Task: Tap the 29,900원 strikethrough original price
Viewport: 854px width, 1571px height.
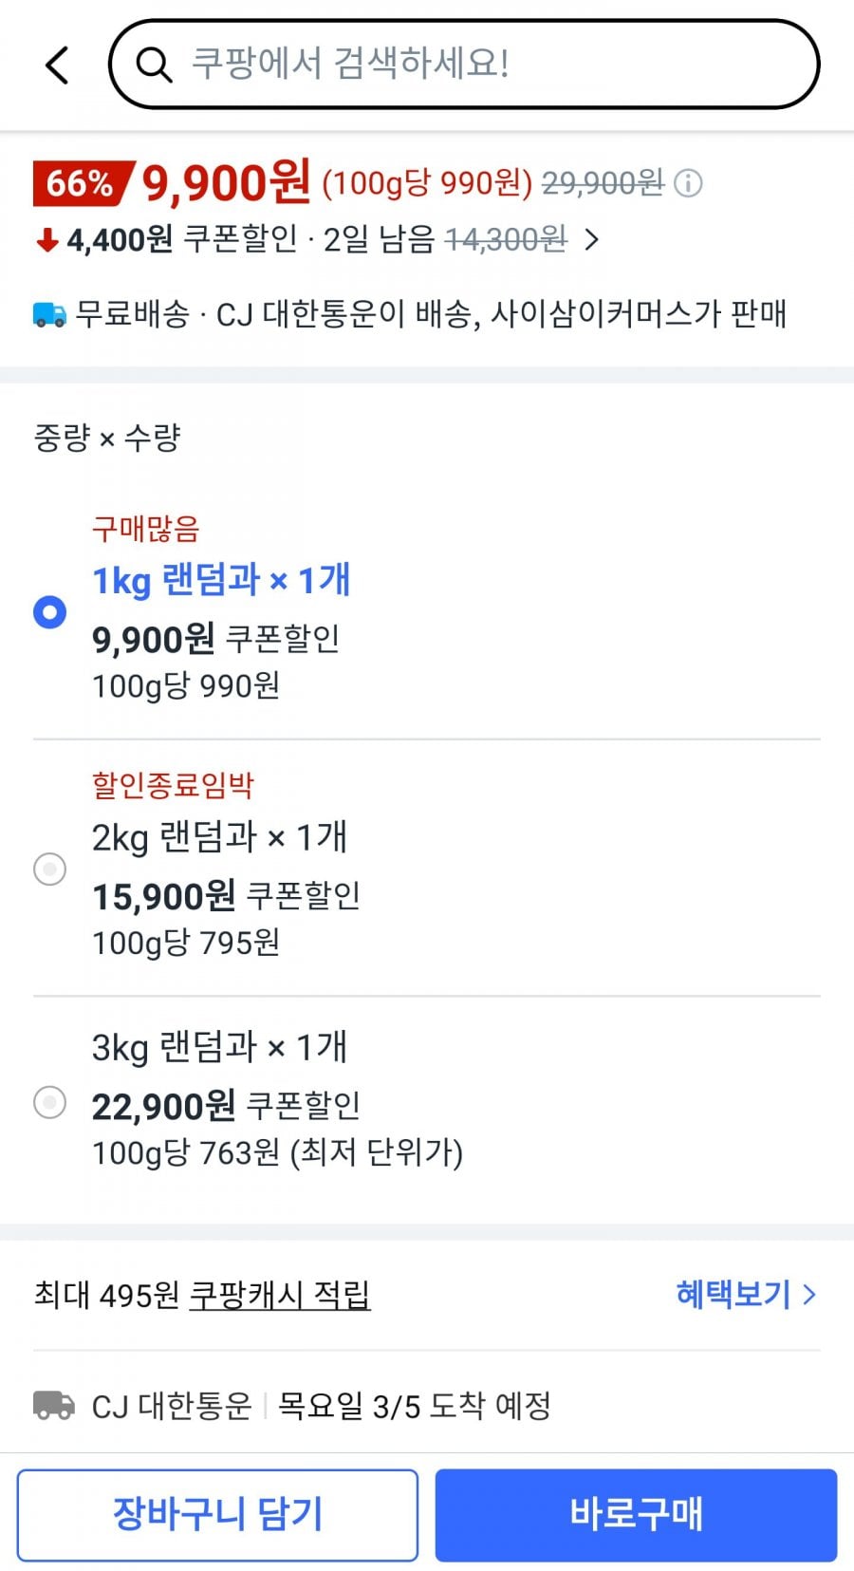Action: coord(602,182)
